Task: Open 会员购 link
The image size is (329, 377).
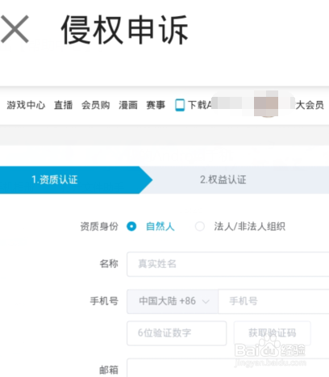Action: (95, 105)
